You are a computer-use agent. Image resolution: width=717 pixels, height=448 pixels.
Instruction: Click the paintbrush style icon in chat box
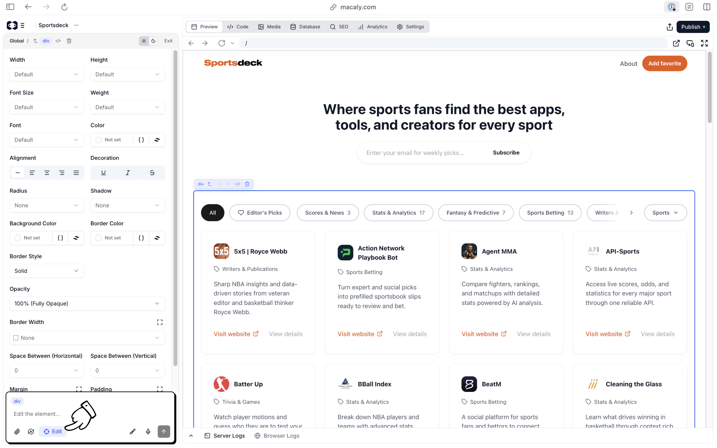132,431
